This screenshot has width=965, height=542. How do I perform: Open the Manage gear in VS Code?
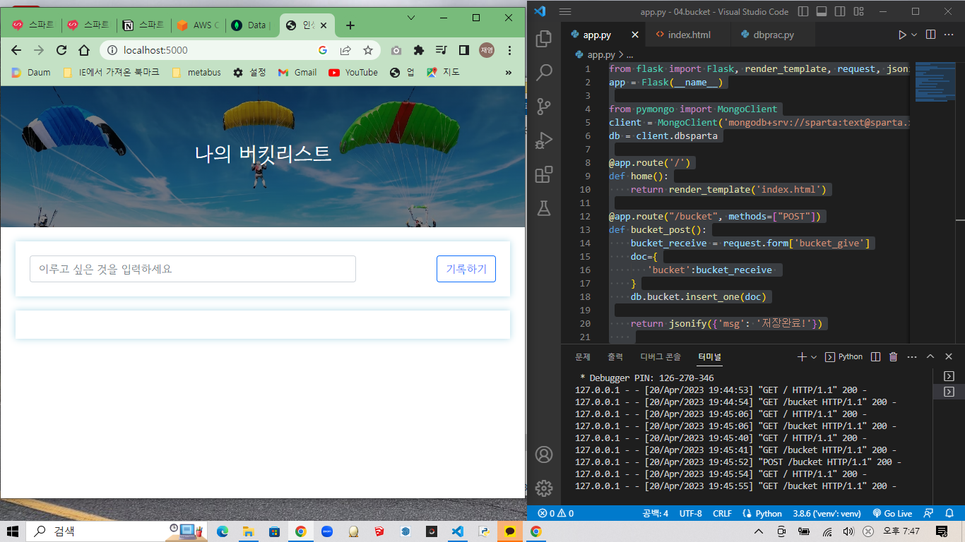[544, 488]
